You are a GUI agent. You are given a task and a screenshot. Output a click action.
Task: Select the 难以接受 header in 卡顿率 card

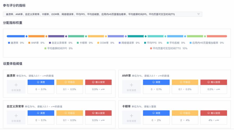(x=214, y=113)
